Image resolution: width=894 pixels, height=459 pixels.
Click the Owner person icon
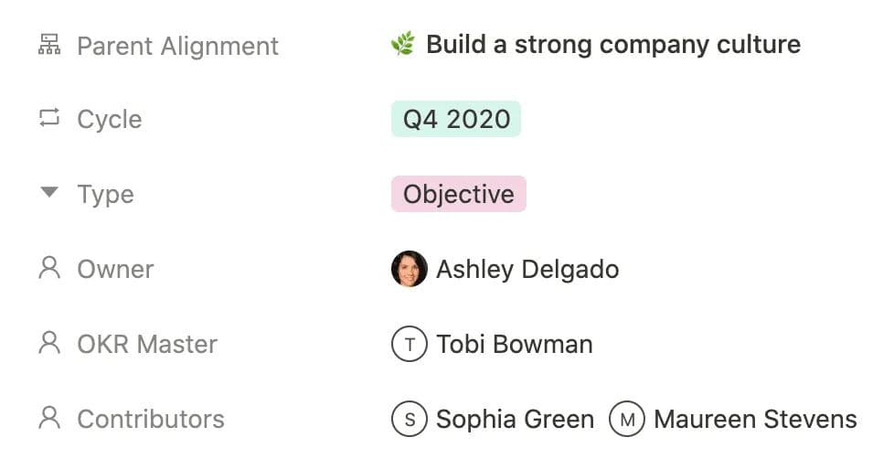(x=49, y=269)
